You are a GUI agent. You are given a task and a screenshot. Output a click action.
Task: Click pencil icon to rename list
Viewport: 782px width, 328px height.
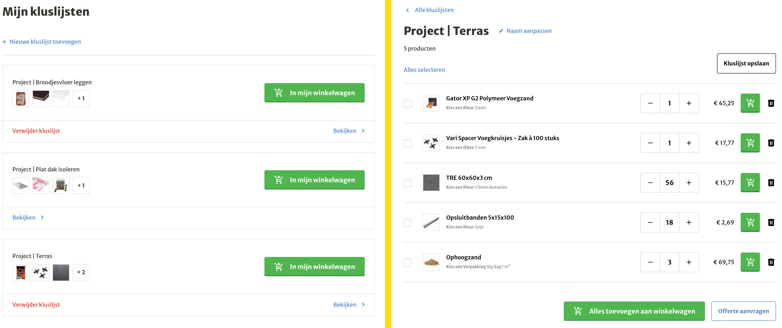pos(501,31)
